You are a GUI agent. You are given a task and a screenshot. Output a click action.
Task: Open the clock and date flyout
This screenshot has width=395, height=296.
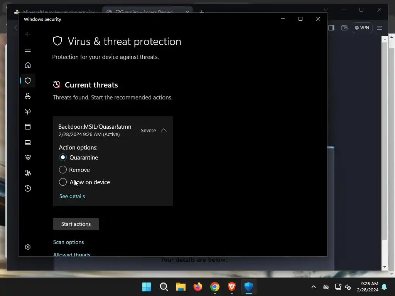click(368, 287)
